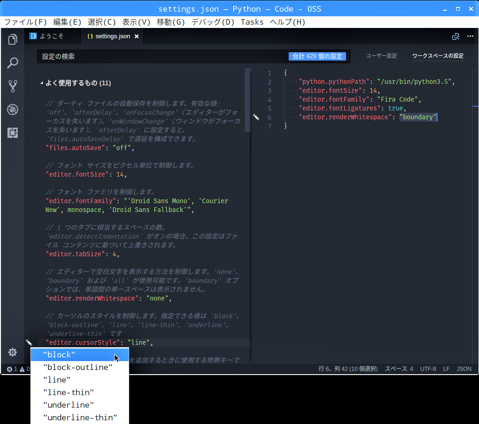This screenshot has height=424, width=479.
Task: Open the ファイル(F) menu
Action: coord(26,22)
